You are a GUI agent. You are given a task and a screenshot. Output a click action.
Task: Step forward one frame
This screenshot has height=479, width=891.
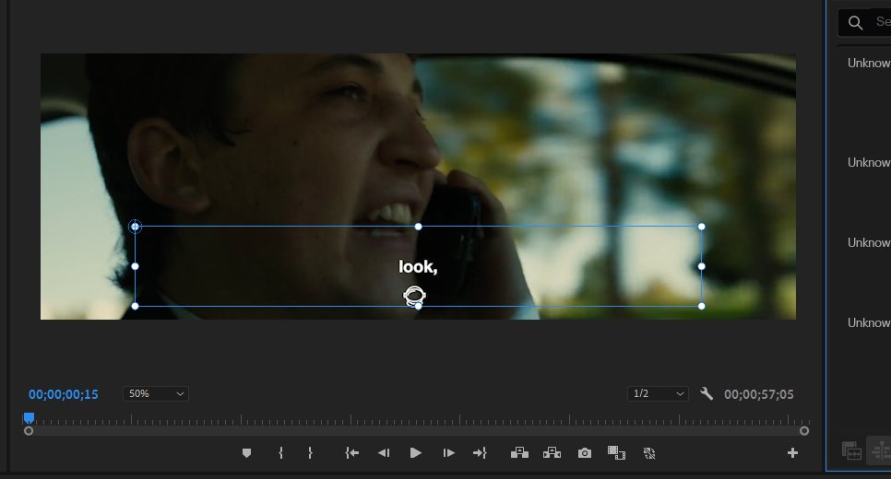(x=449, y=453)
